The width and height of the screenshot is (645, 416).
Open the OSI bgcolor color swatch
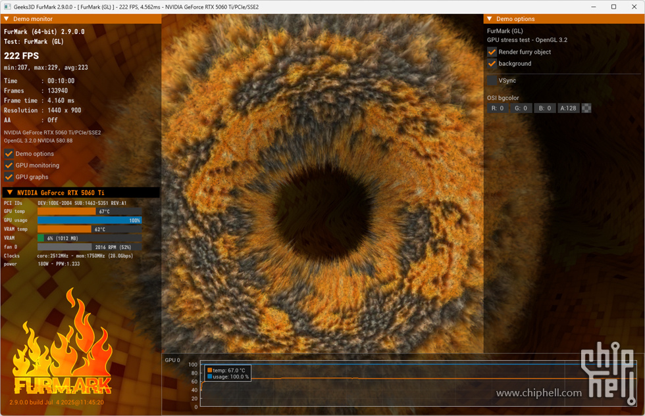(586, 108)
